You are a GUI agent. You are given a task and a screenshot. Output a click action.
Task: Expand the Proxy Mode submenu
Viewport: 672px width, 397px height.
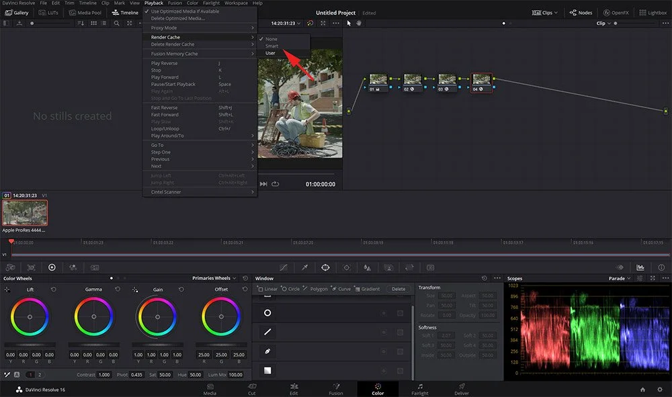(165, 28)
